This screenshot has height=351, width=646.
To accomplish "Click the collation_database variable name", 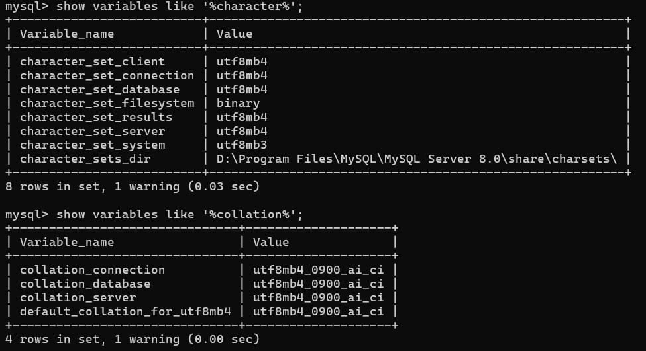I will tap(85, 284).
